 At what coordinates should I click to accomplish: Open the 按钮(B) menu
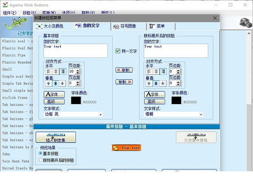coord(29,13)
